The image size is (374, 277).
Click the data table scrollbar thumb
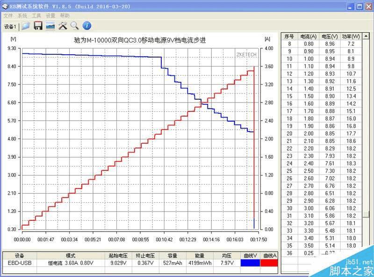pos(366,214)
